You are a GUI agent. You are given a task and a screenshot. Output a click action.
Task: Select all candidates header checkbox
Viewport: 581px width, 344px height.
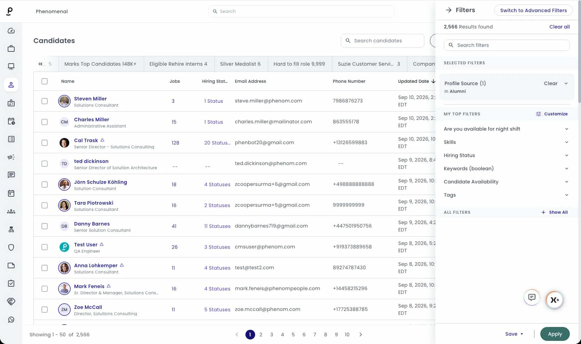click(x=45, y=81)
